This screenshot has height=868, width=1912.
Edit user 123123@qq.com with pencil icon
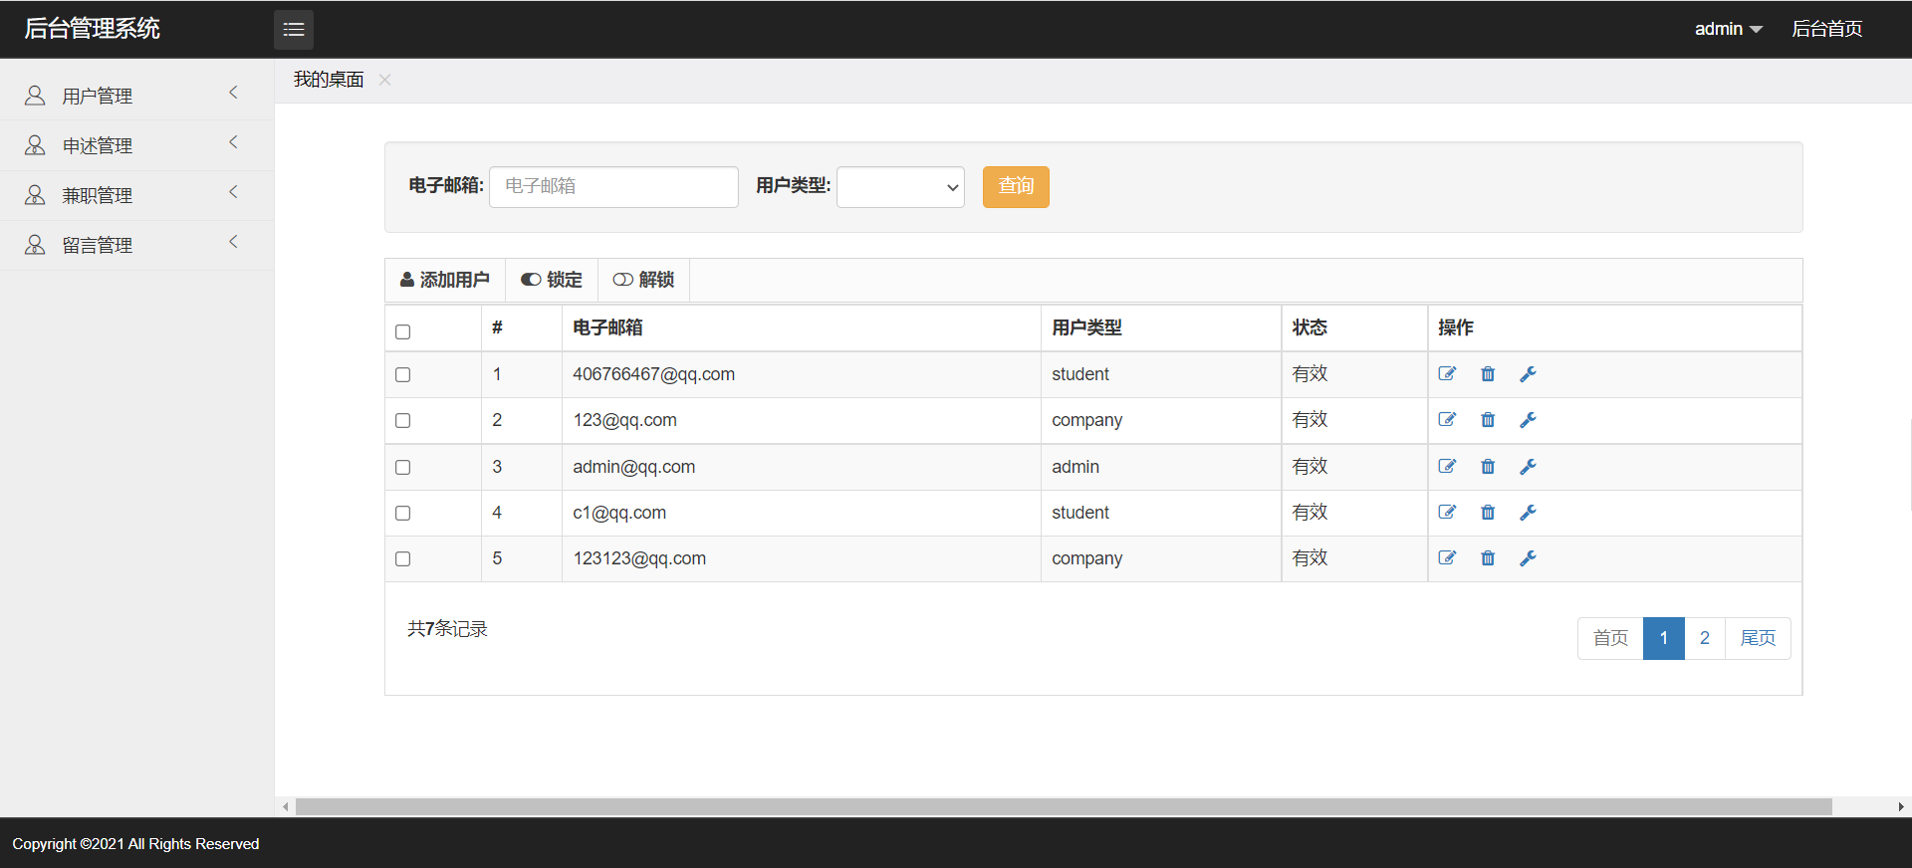[1447, 558]
